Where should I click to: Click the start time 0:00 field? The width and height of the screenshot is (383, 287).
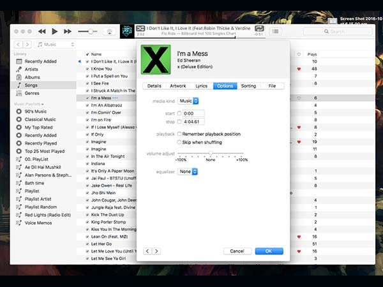pyautogui.click(x=193, y=114)
